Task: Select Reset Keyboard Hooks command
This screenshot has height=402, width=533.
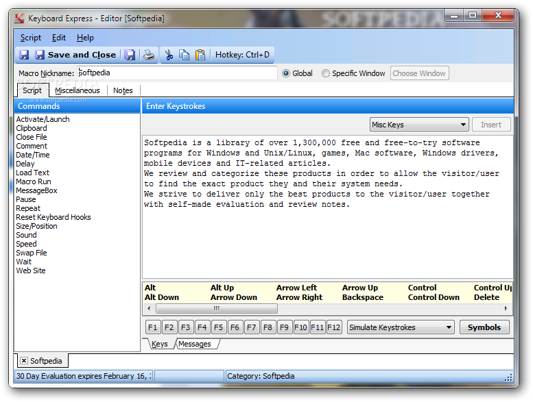Action: (54, 217)
